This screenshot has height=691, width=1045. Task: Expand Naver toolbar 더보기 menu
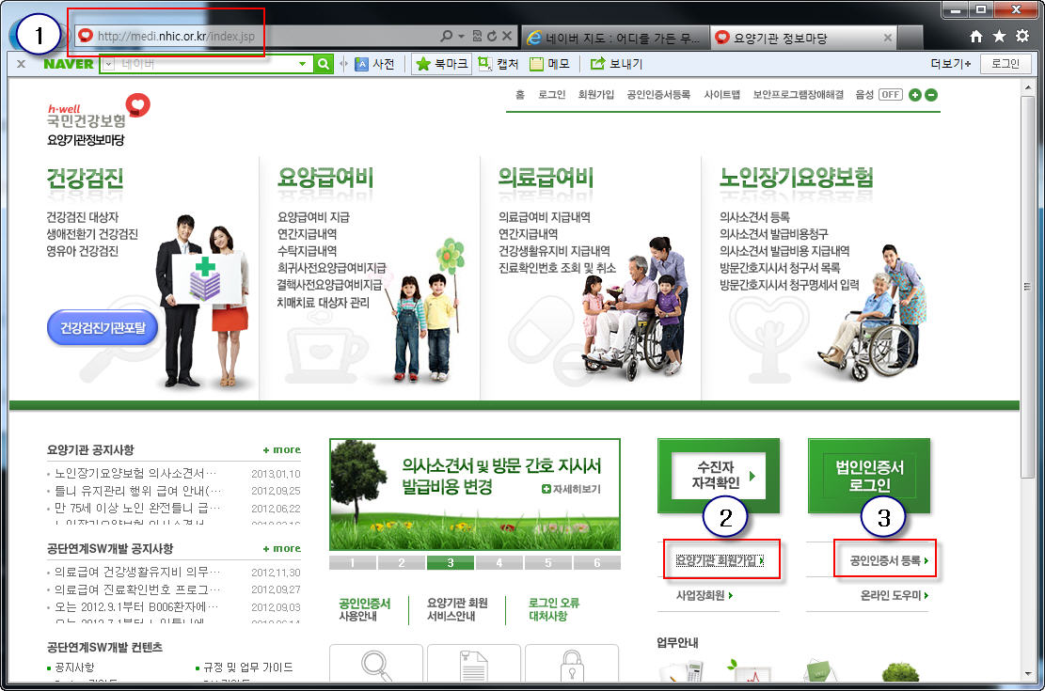coord(950,64)
